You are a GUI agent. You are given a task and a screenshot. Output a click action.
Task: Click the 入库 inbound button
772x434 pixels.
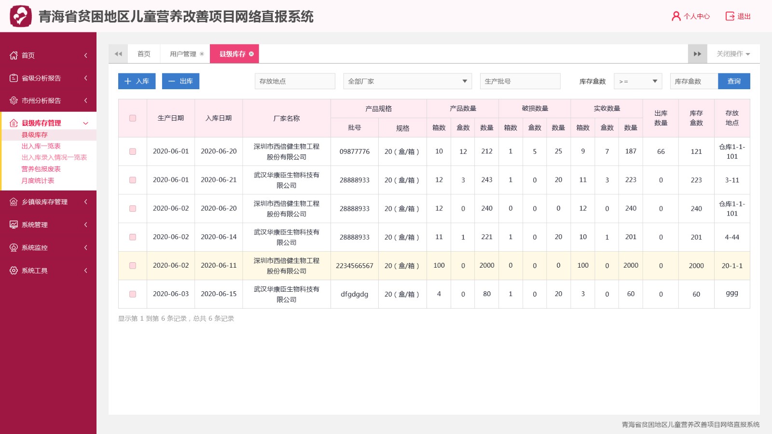click(137, 81)
